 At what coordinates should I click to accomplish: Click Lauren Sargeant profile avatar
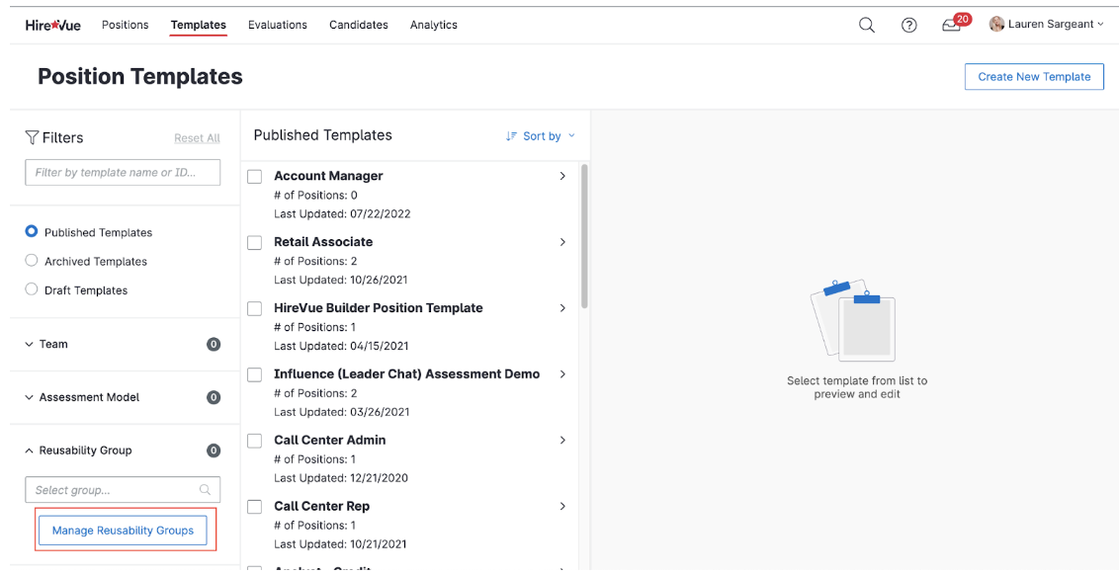[x=996, y=25]
